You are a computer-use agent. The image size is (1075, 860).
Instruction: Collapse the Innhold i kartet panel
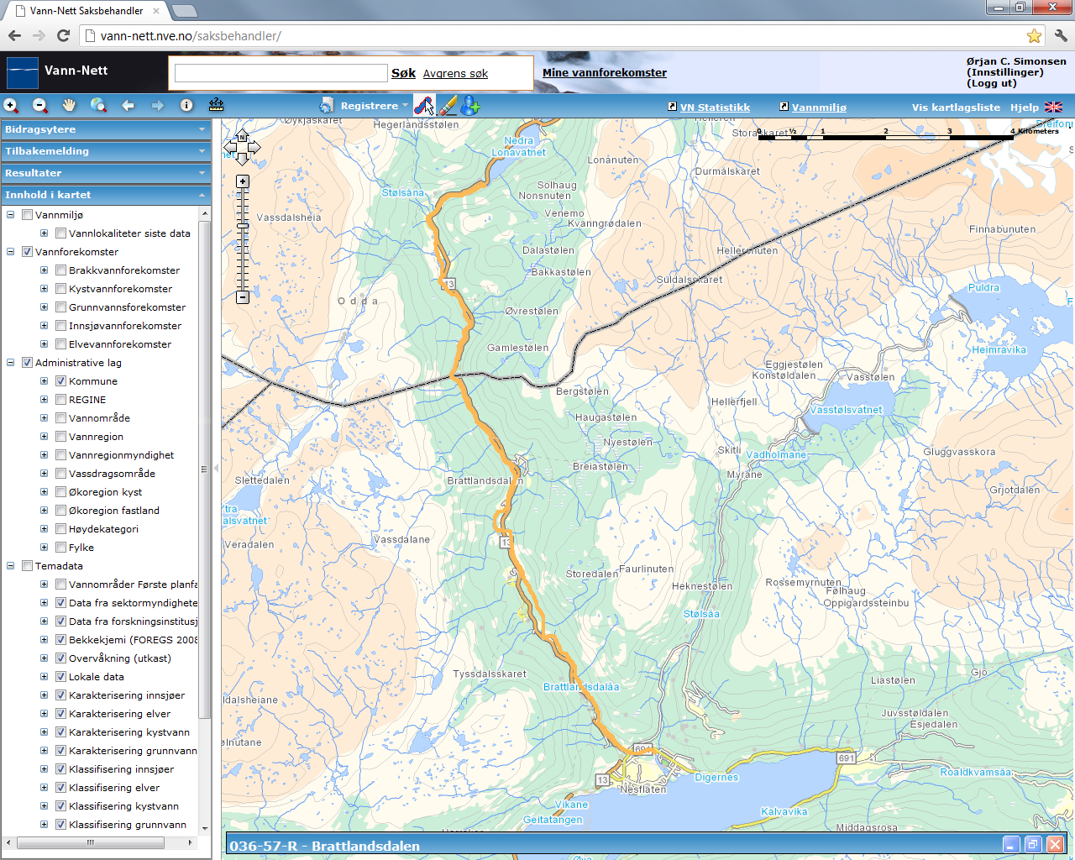coord(106,195)
